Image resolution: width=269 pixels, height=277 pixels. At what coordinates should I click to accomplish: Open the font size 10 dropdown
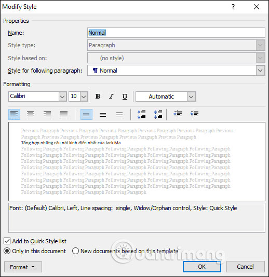coord(84,96)
